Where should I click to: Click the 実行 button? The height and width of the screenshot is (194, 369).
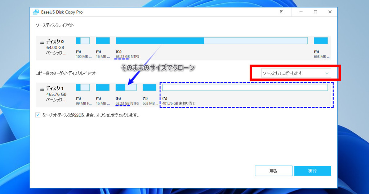point(312,171)
